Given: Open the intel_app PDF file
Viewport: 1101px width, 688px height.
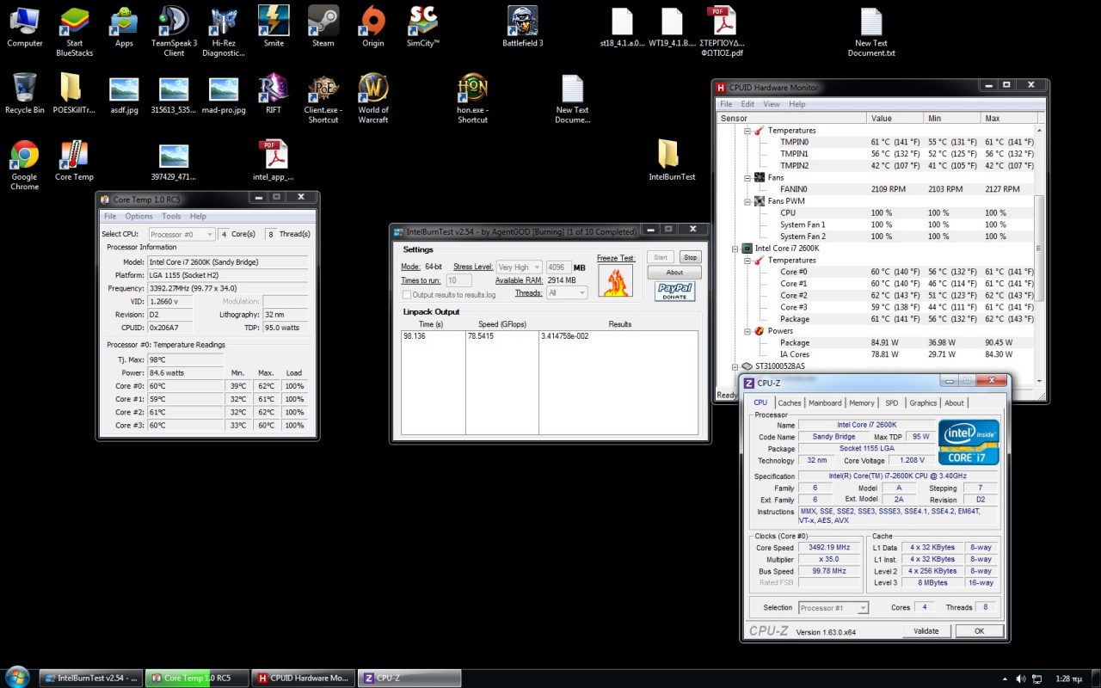Looking at the screenshot, I should 274,160.
